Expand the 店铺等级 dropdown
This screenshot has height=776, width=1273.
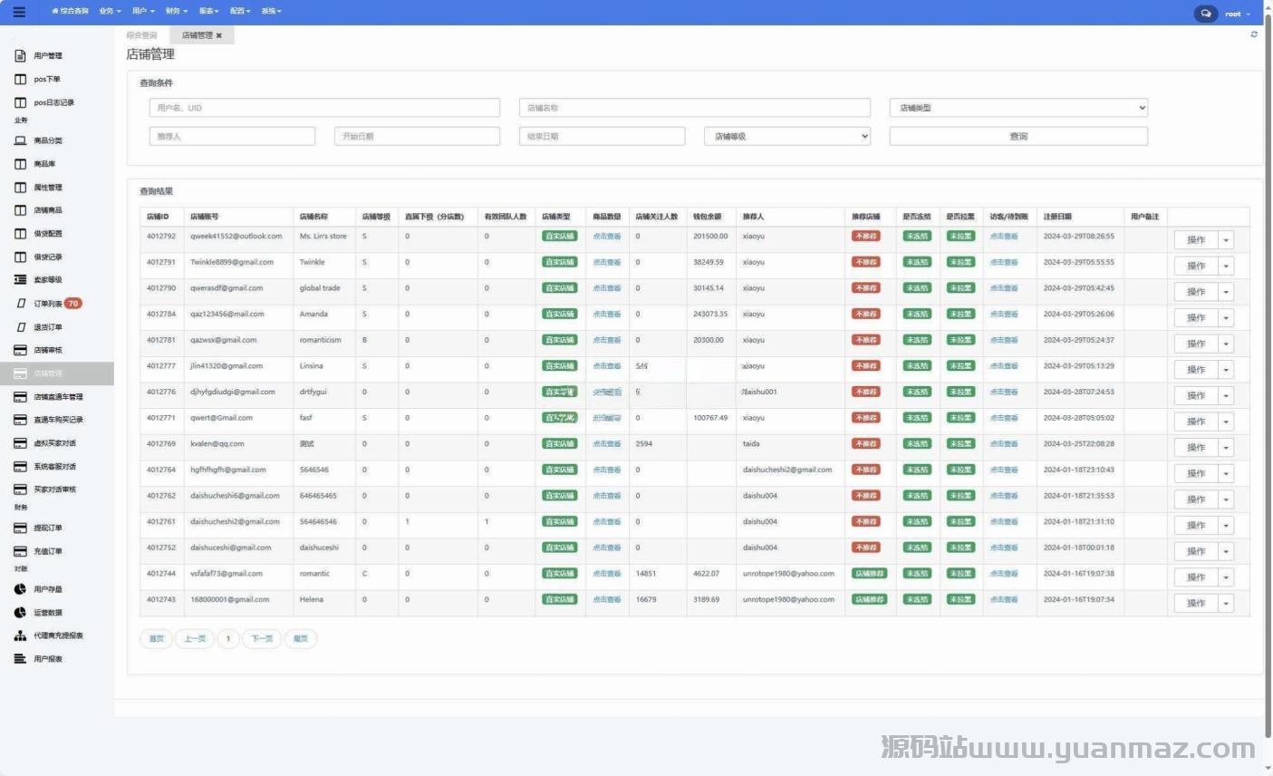787,137
